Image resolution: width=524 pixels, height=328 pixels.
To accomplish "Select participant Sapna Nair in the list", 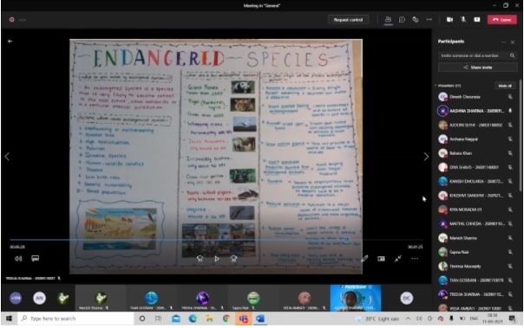I will (x=475, y=252).
